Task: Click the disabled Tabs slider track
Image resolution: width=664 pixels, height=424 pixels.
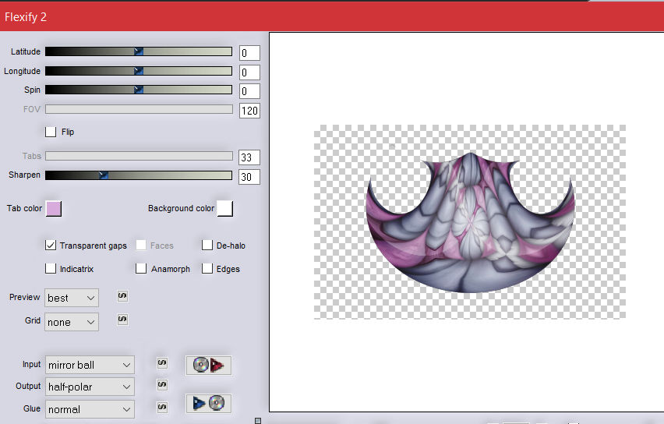Action: [x=139, y=156]
